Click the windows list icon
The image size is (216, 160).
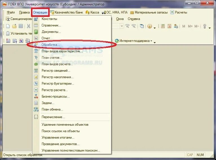coord(142,26)
